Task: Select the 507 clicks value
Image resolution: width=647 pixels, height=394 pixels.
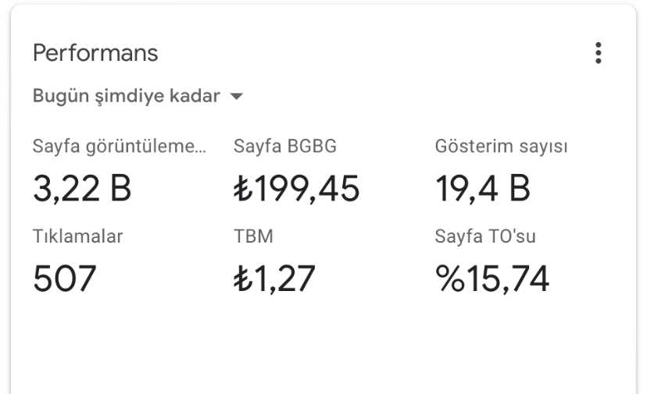Action: coord(64,279)
